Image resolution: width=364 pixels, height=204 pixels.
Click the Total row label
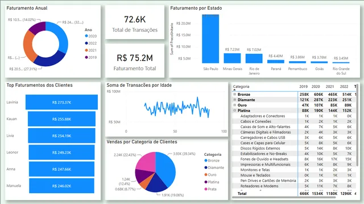tap(242, 193)
